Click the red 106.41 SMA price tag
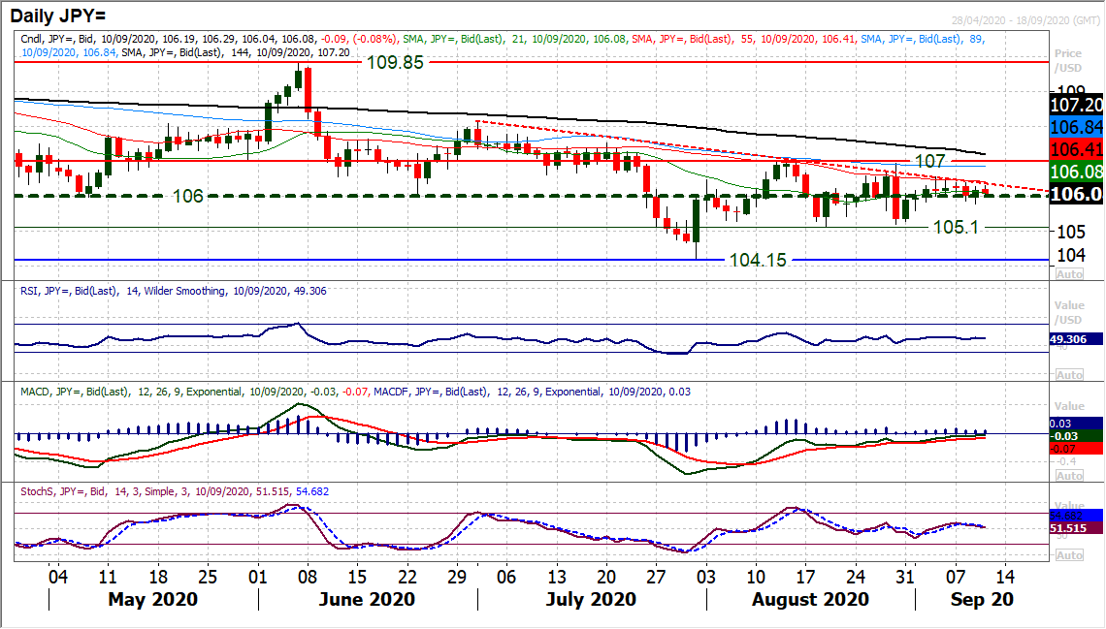The height and width of the screenshot is (629, 1106). coord(1078,149)
